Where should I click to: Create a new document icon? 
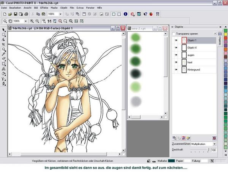[5, 14]
